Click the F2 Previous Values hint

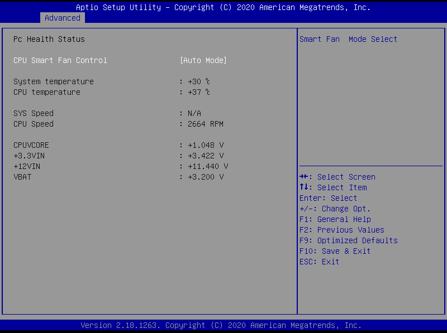point(342,230)
